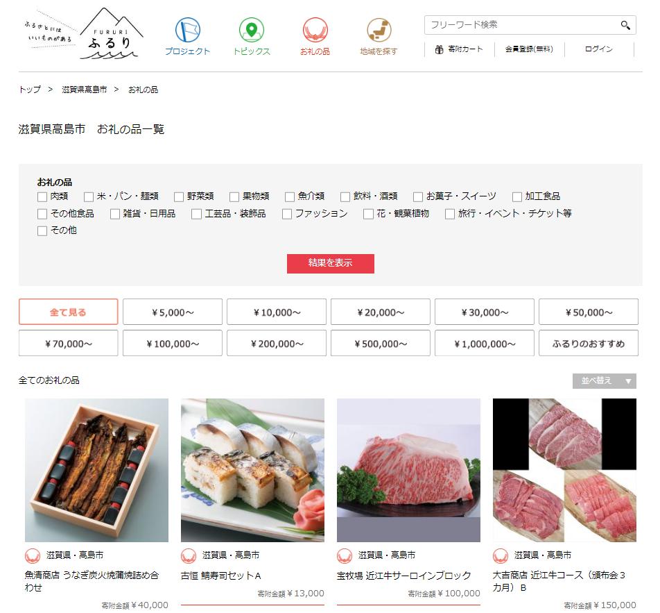This screenshot has width=660, height=613.
Task: Open the 地域を探す map icon
Action: point(379,30)
